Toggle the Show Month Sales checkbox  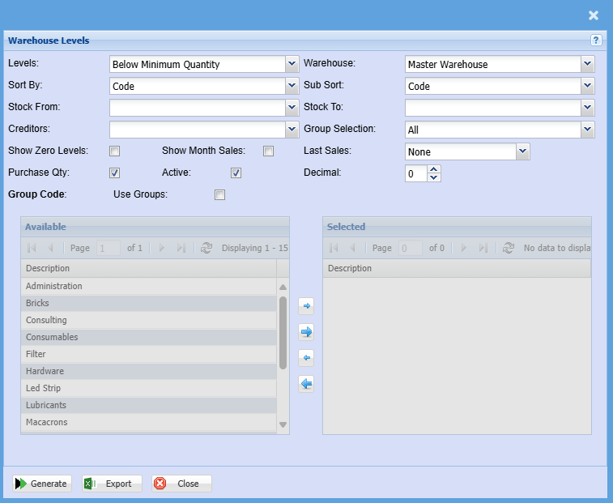269,151
